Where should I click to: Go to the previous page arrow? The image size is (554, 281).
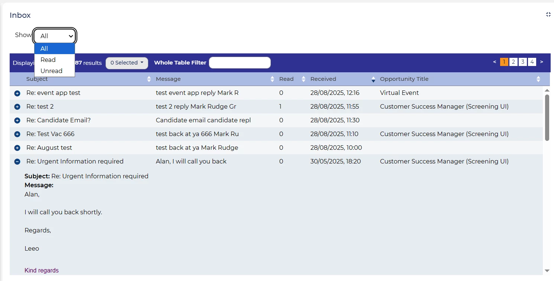[495, 62]
